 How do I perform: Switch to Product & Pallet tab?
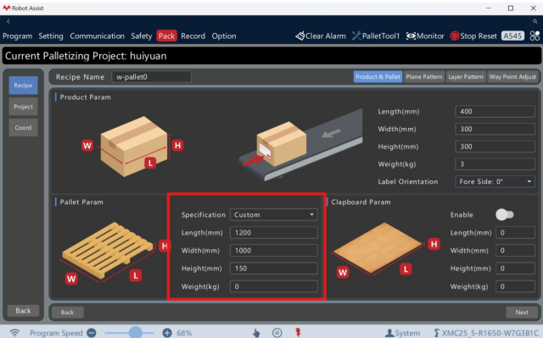pos(378,77)
